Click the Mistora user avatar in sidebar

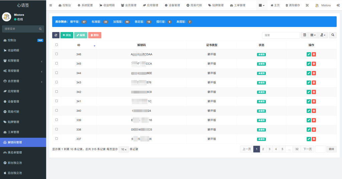pyautogui.click(x=7, y=17)
